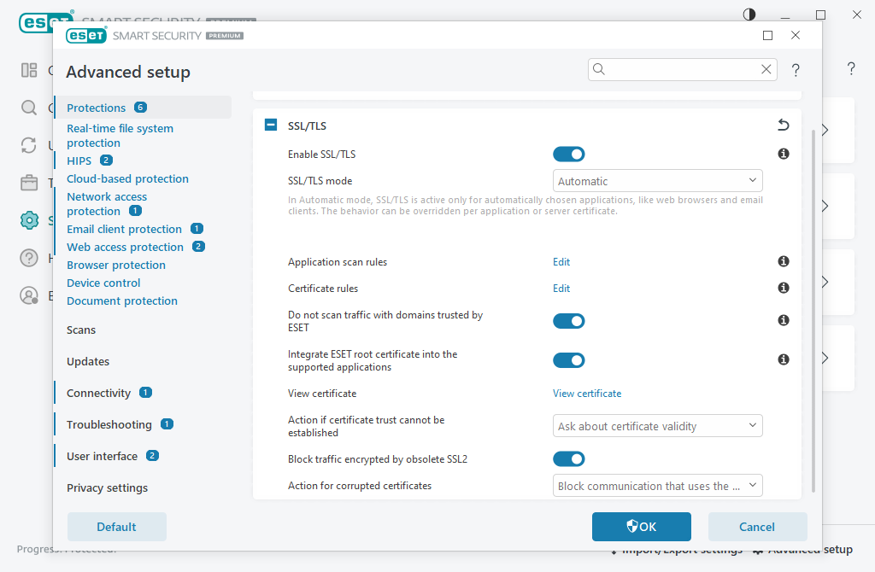Open the Computer scan icon in main sidebar

coord(29,108)
